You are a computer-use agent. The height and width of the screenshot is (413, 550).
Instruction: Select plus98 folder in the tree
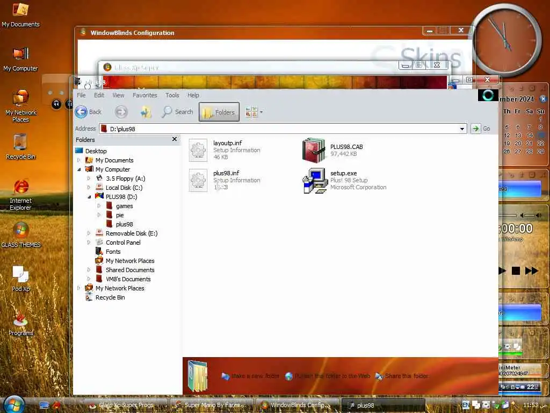pyautogui.click(x=124, y=224)
